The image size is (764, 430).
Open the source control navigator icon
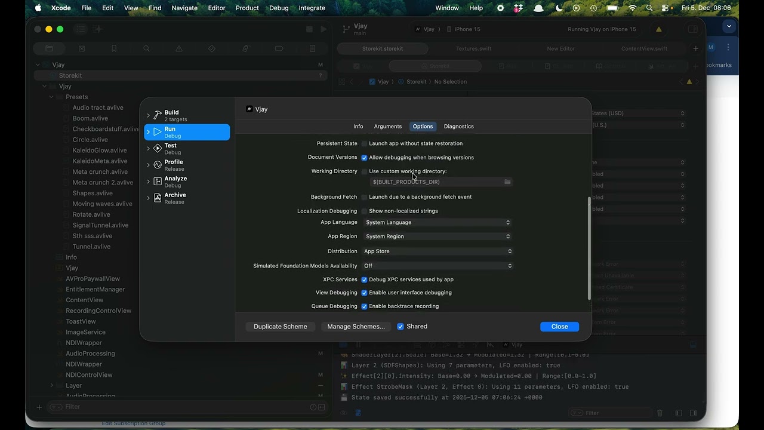coord(82,48)
